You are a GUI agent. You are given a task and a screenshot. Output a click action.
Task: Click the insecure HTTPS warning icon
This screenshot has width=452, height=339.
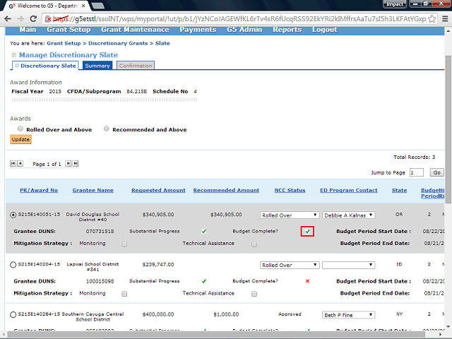tap(48, 19)
